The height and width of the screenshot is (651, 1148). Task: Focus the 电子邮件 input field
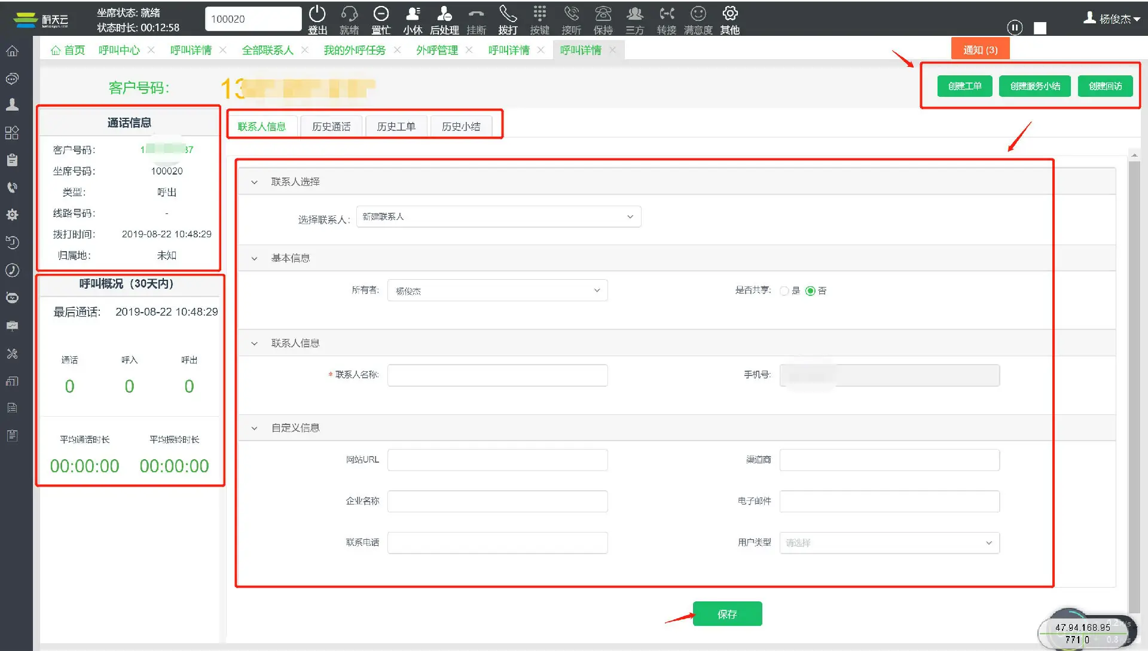click(889, 502)
